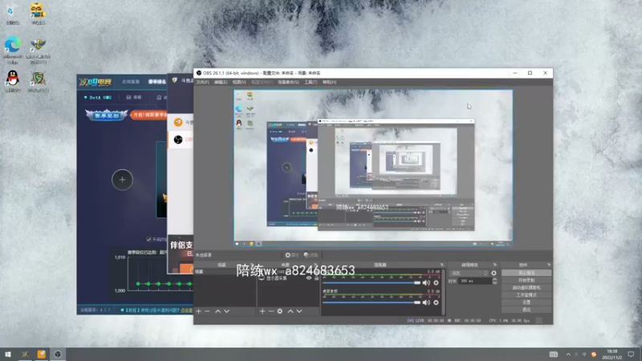
Task: Open the 商城 shop tab in 09电竞
Action: (134, 97)
